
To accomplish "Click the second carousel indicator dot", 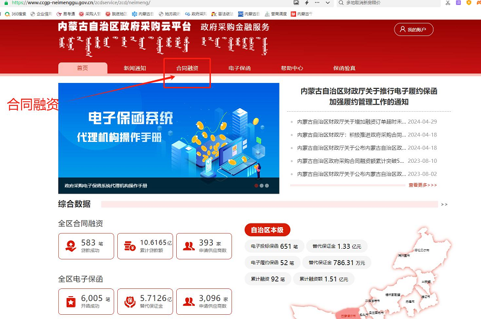I will tap(262, 186).
